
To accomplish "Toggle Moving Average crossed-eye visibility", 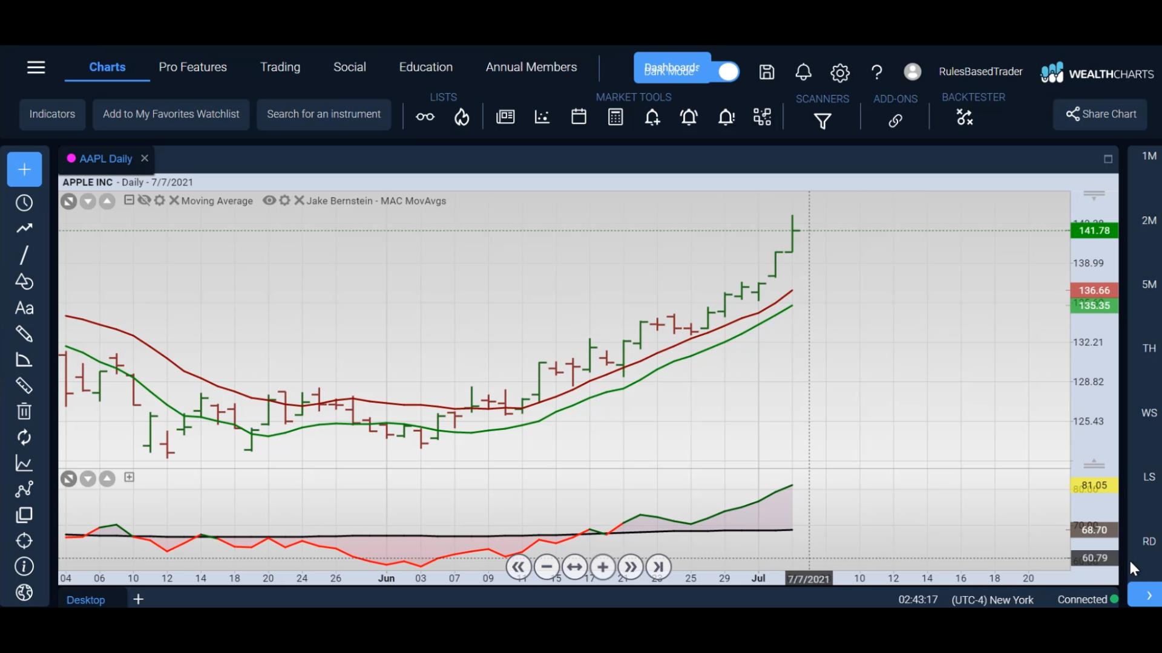I will point(144,200).
